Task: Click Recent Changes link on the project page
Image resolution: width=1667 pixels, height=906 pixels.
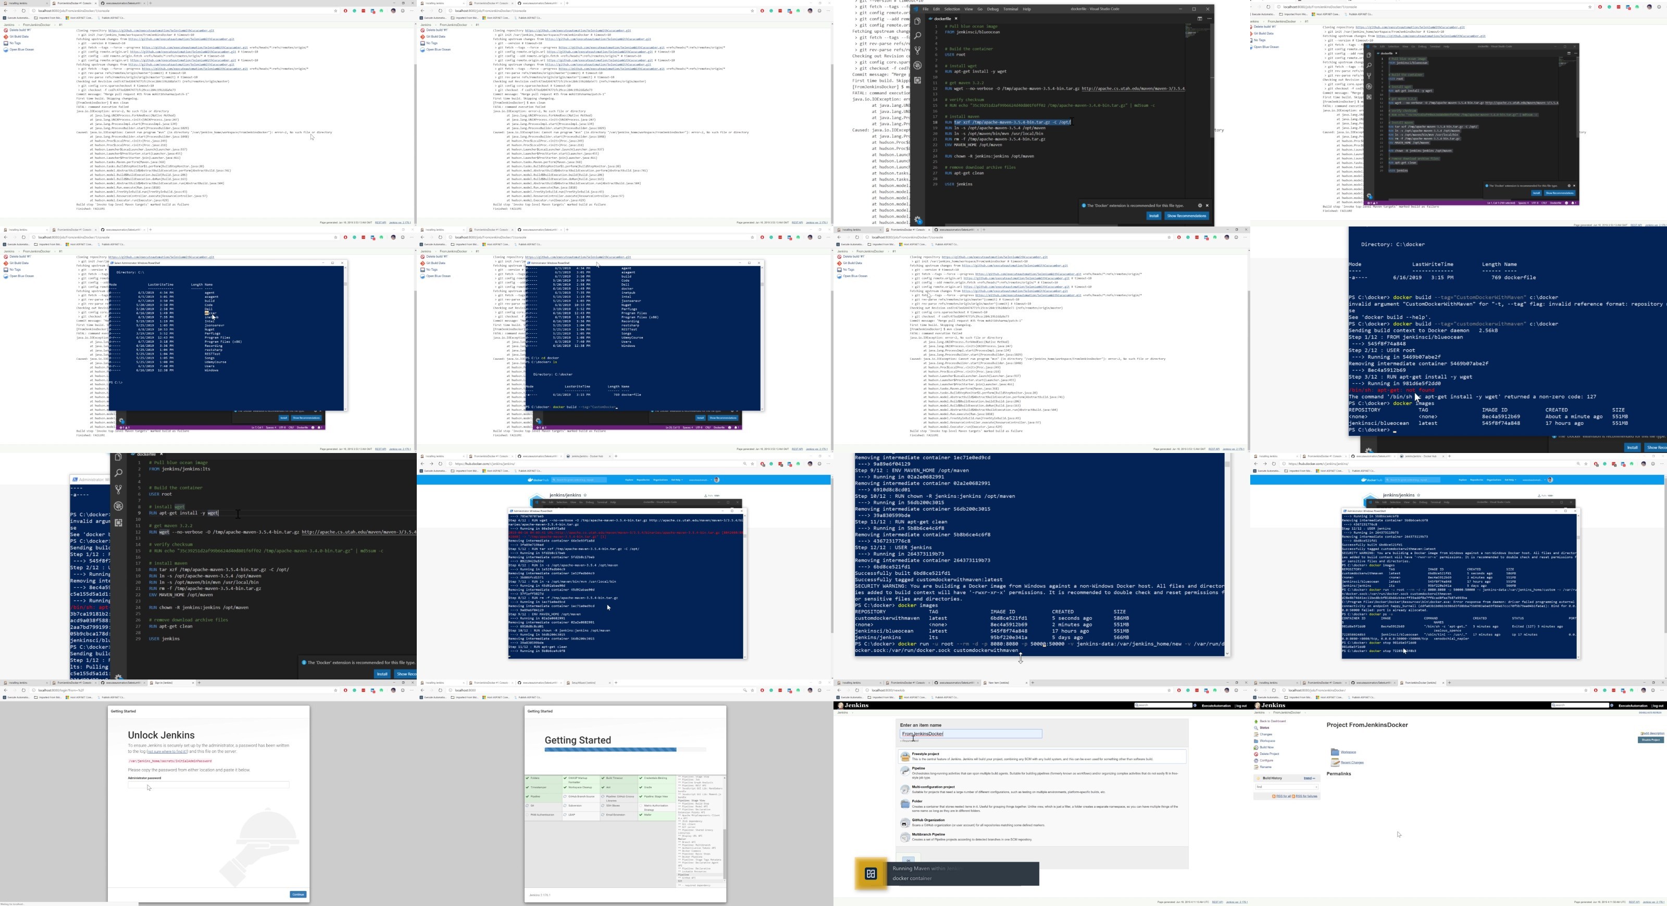Action: (1352, 762)
